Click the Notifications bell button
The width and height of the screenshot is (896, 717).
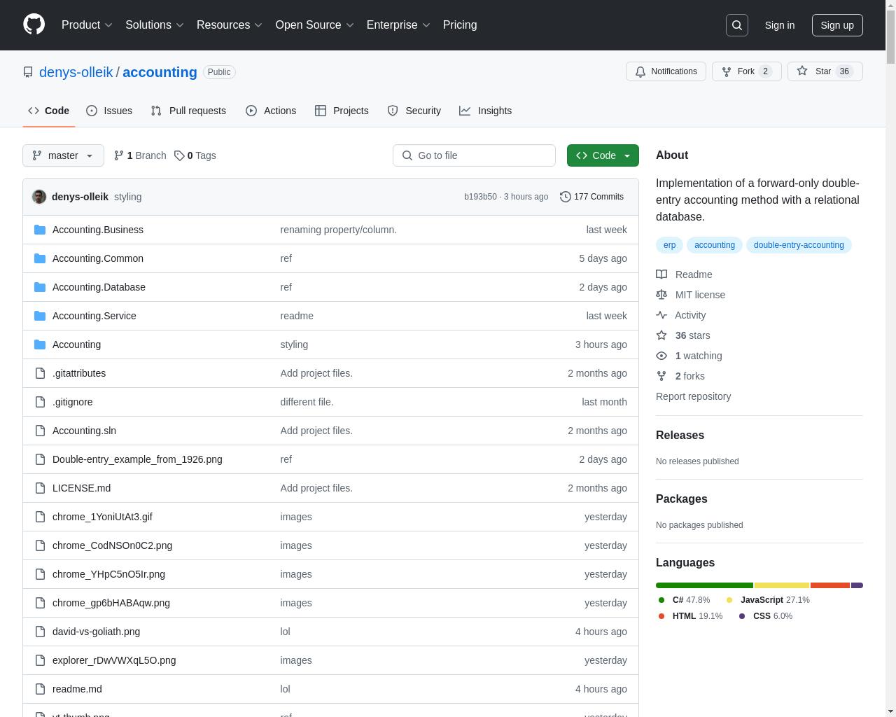coord(666,71)
